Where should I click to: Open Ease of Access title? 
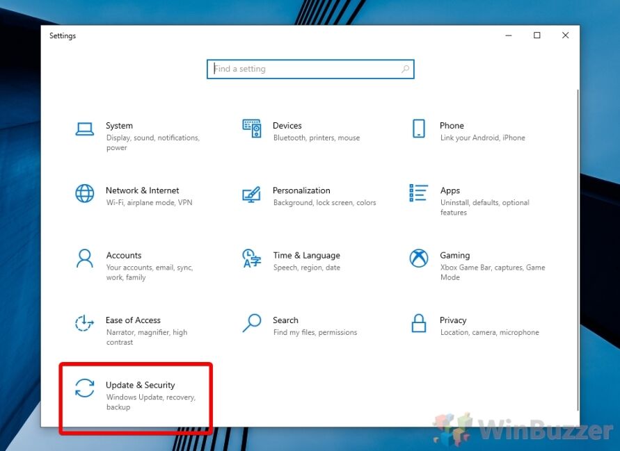click(x=133, y=320)
